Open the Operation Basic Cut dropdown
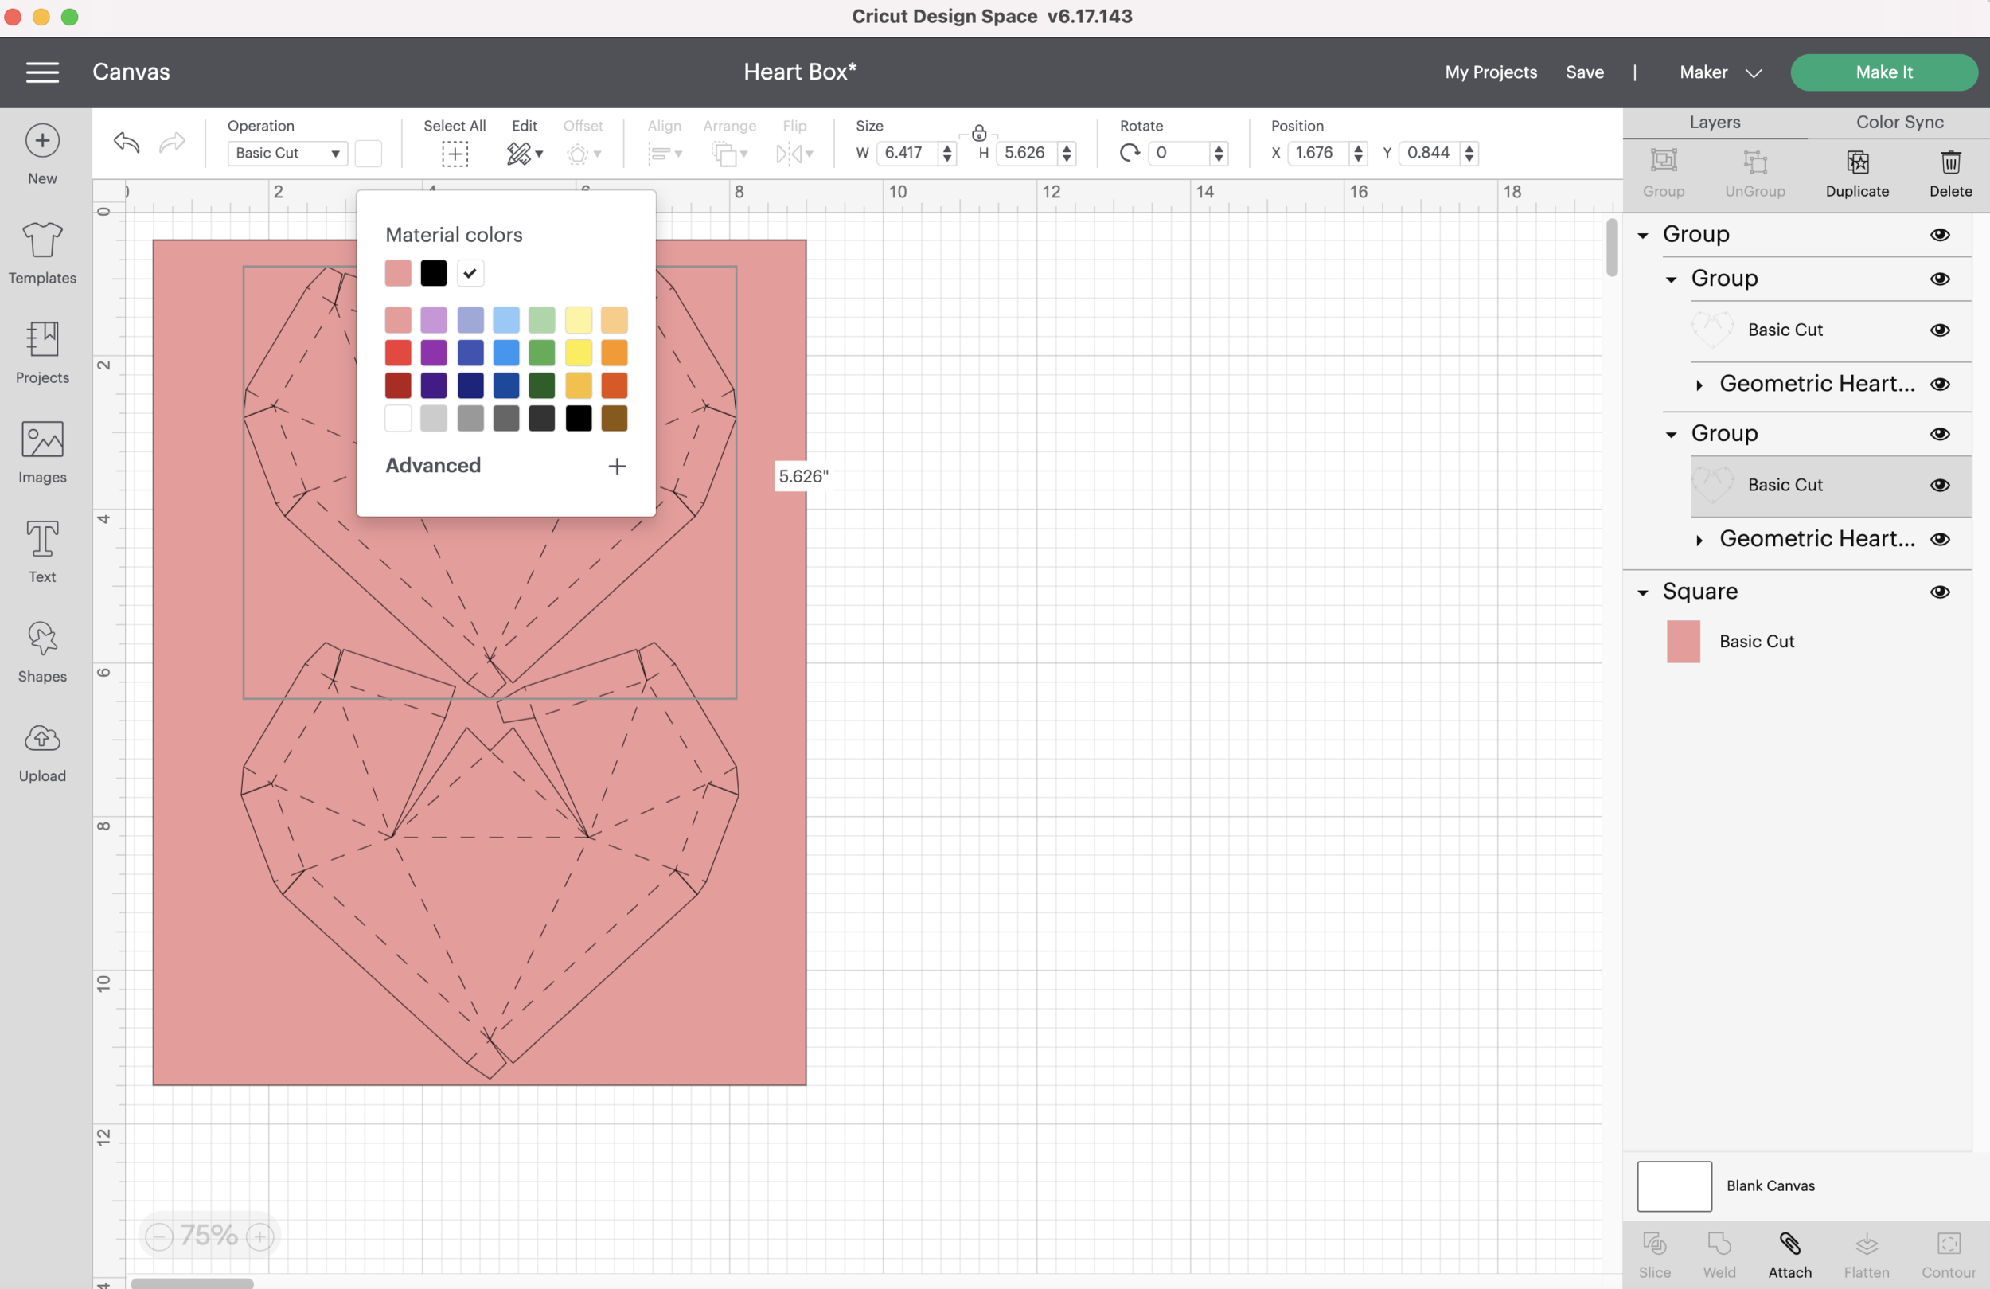This screenshot has height=1289, width=1990. tap(287, 153)
